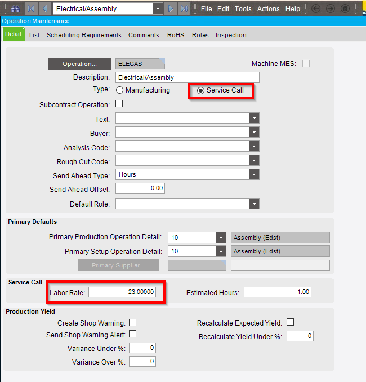Toggle the Send Shop Warning Alert checkbox
The image size is (366, 382).
(132, 334)
